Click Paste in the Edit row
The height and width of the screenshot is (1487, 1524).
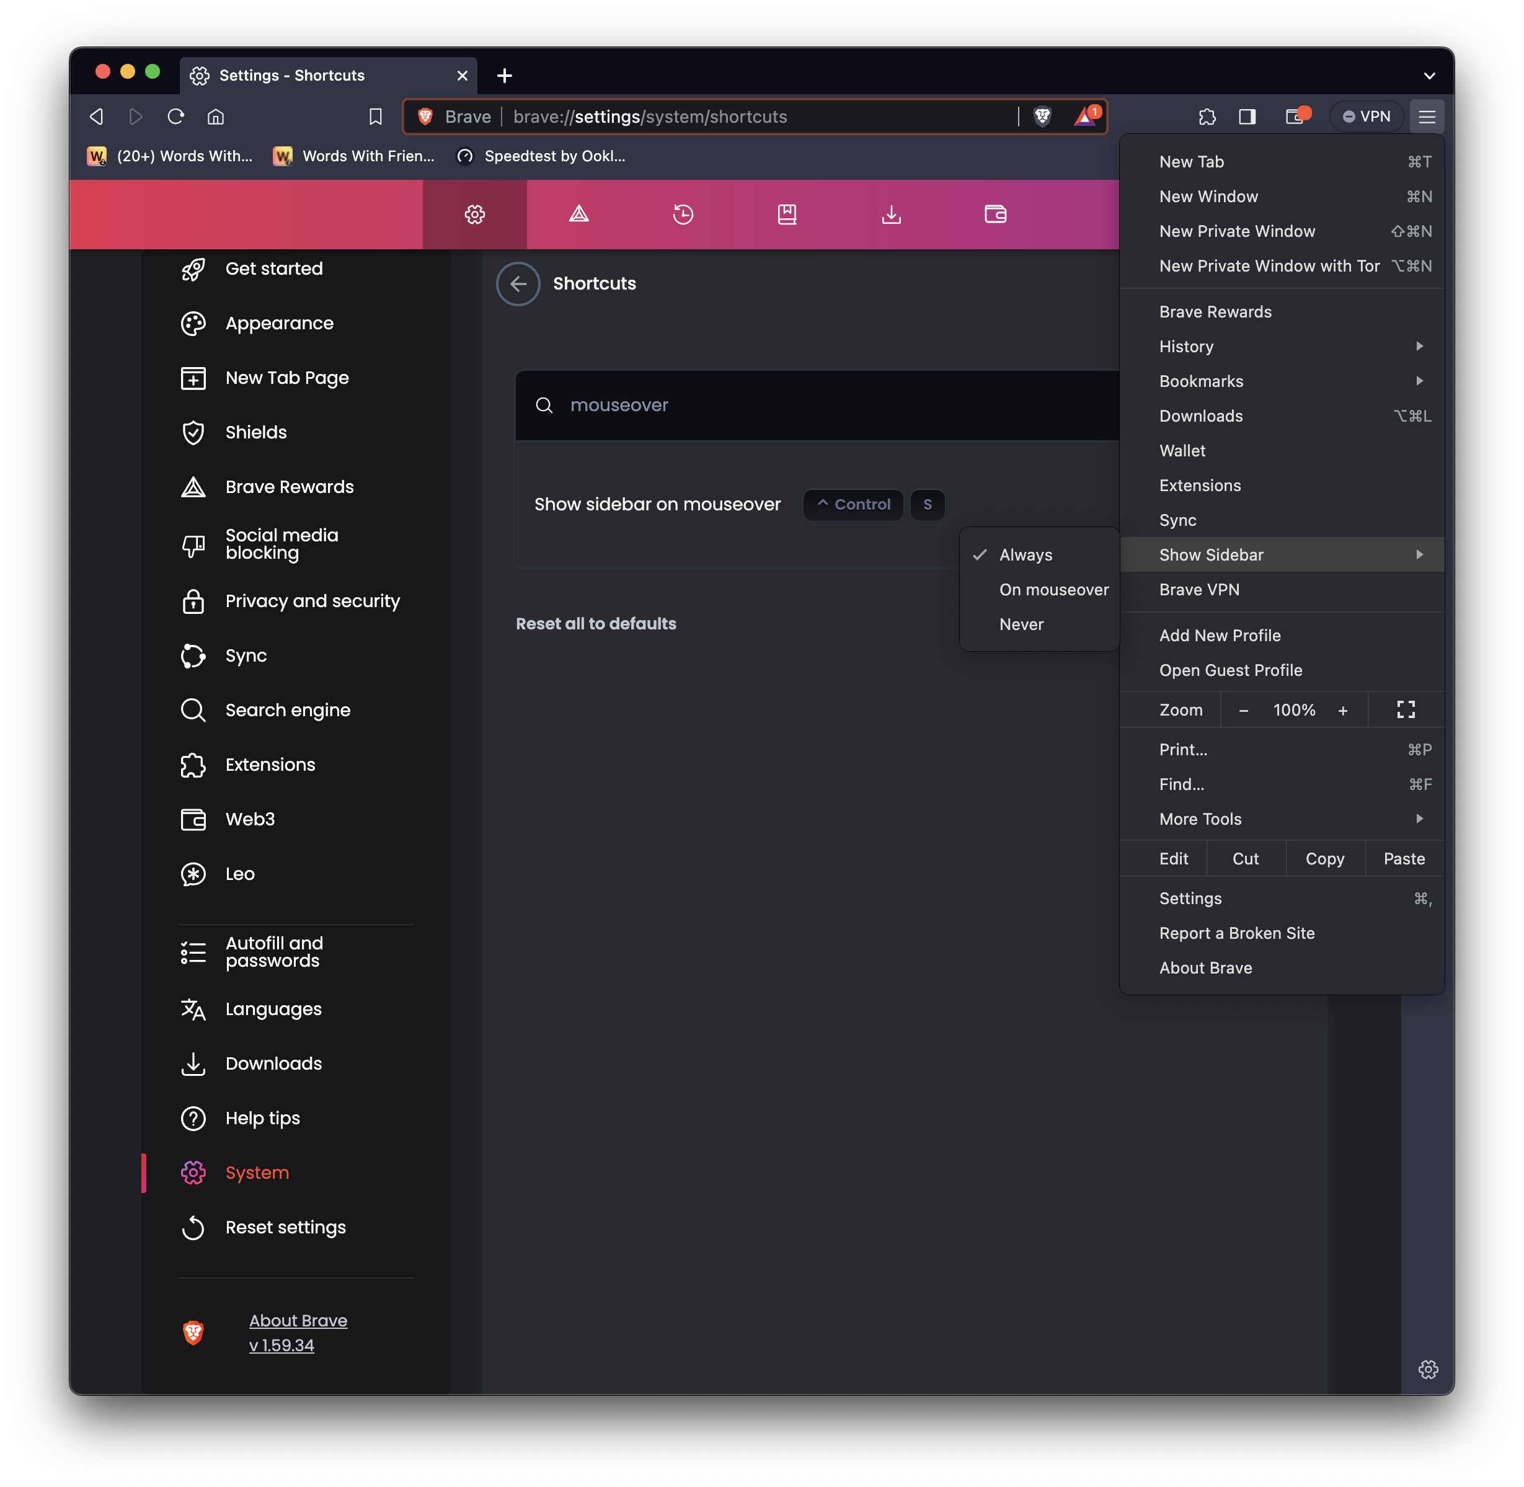pos(1404,858)
